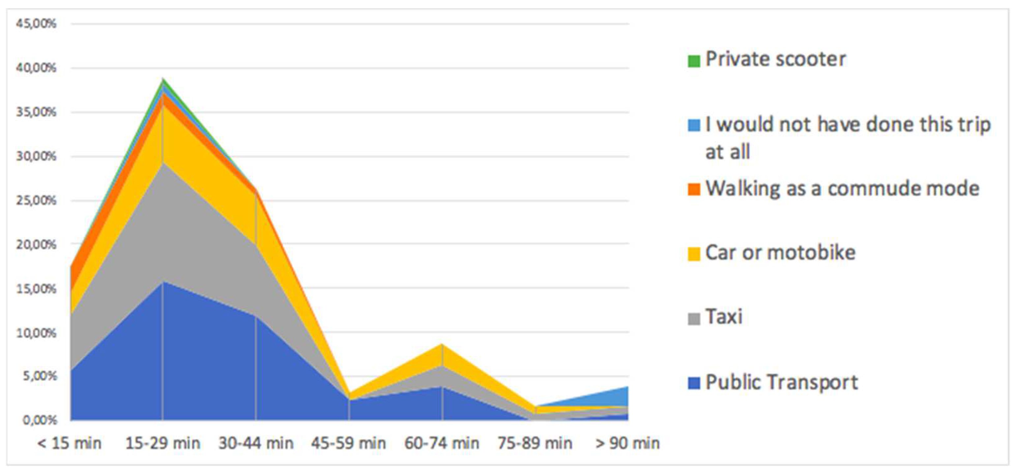The height and width of the screenshot is (473, 1015).
Task: Click the '75-89 min' axis label
Action: [535, 443]
